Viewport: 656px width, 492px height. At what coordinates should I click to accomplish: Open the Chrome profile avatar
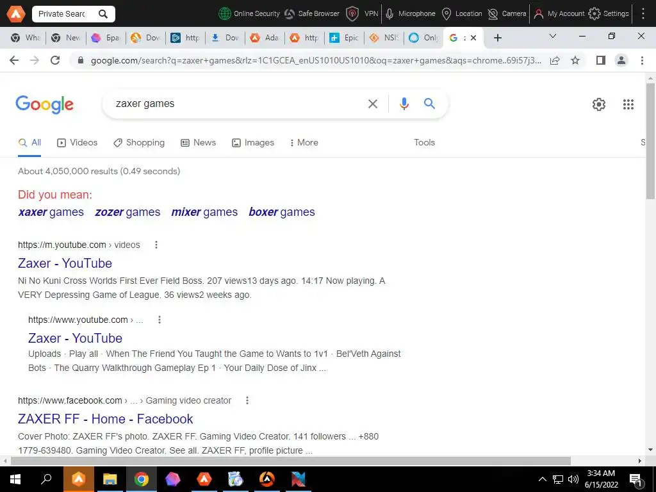coord(621,60)
